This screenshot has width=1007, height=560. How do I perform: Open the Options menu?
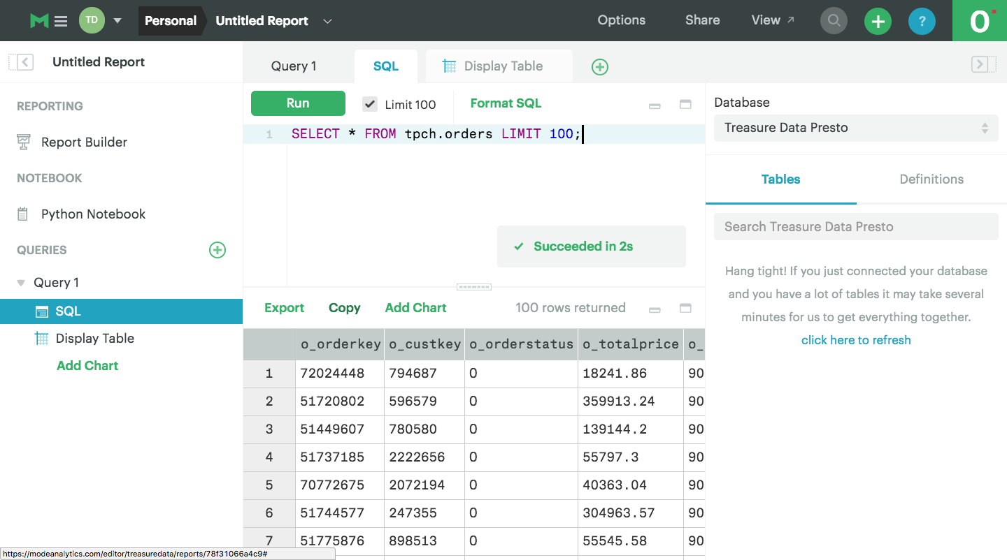coord(622,20)
